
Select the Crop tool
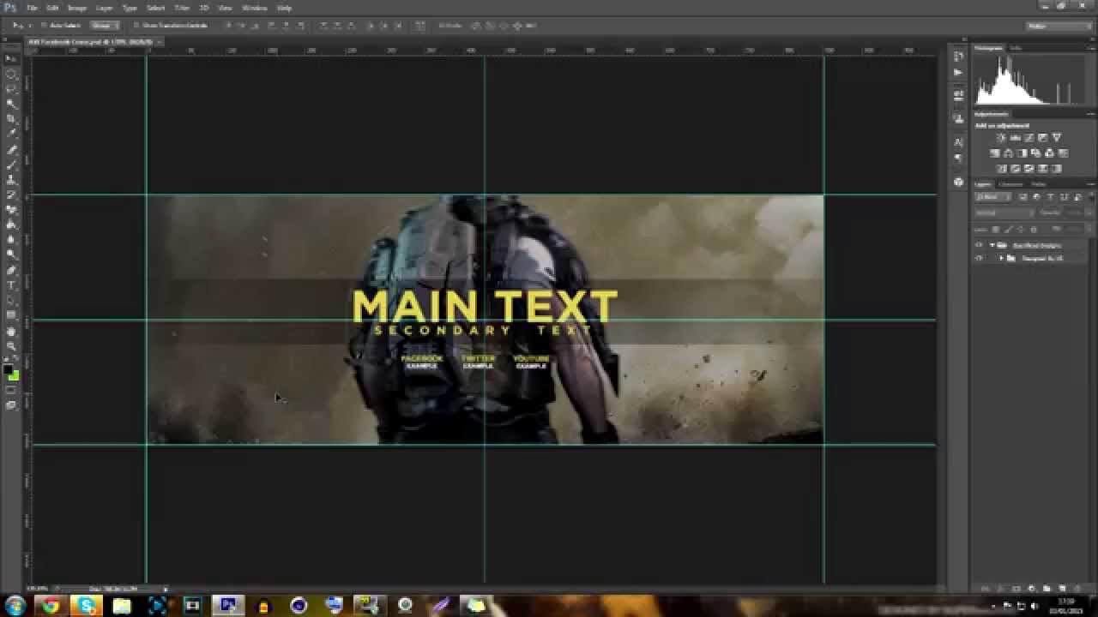(x=11, y=118)
